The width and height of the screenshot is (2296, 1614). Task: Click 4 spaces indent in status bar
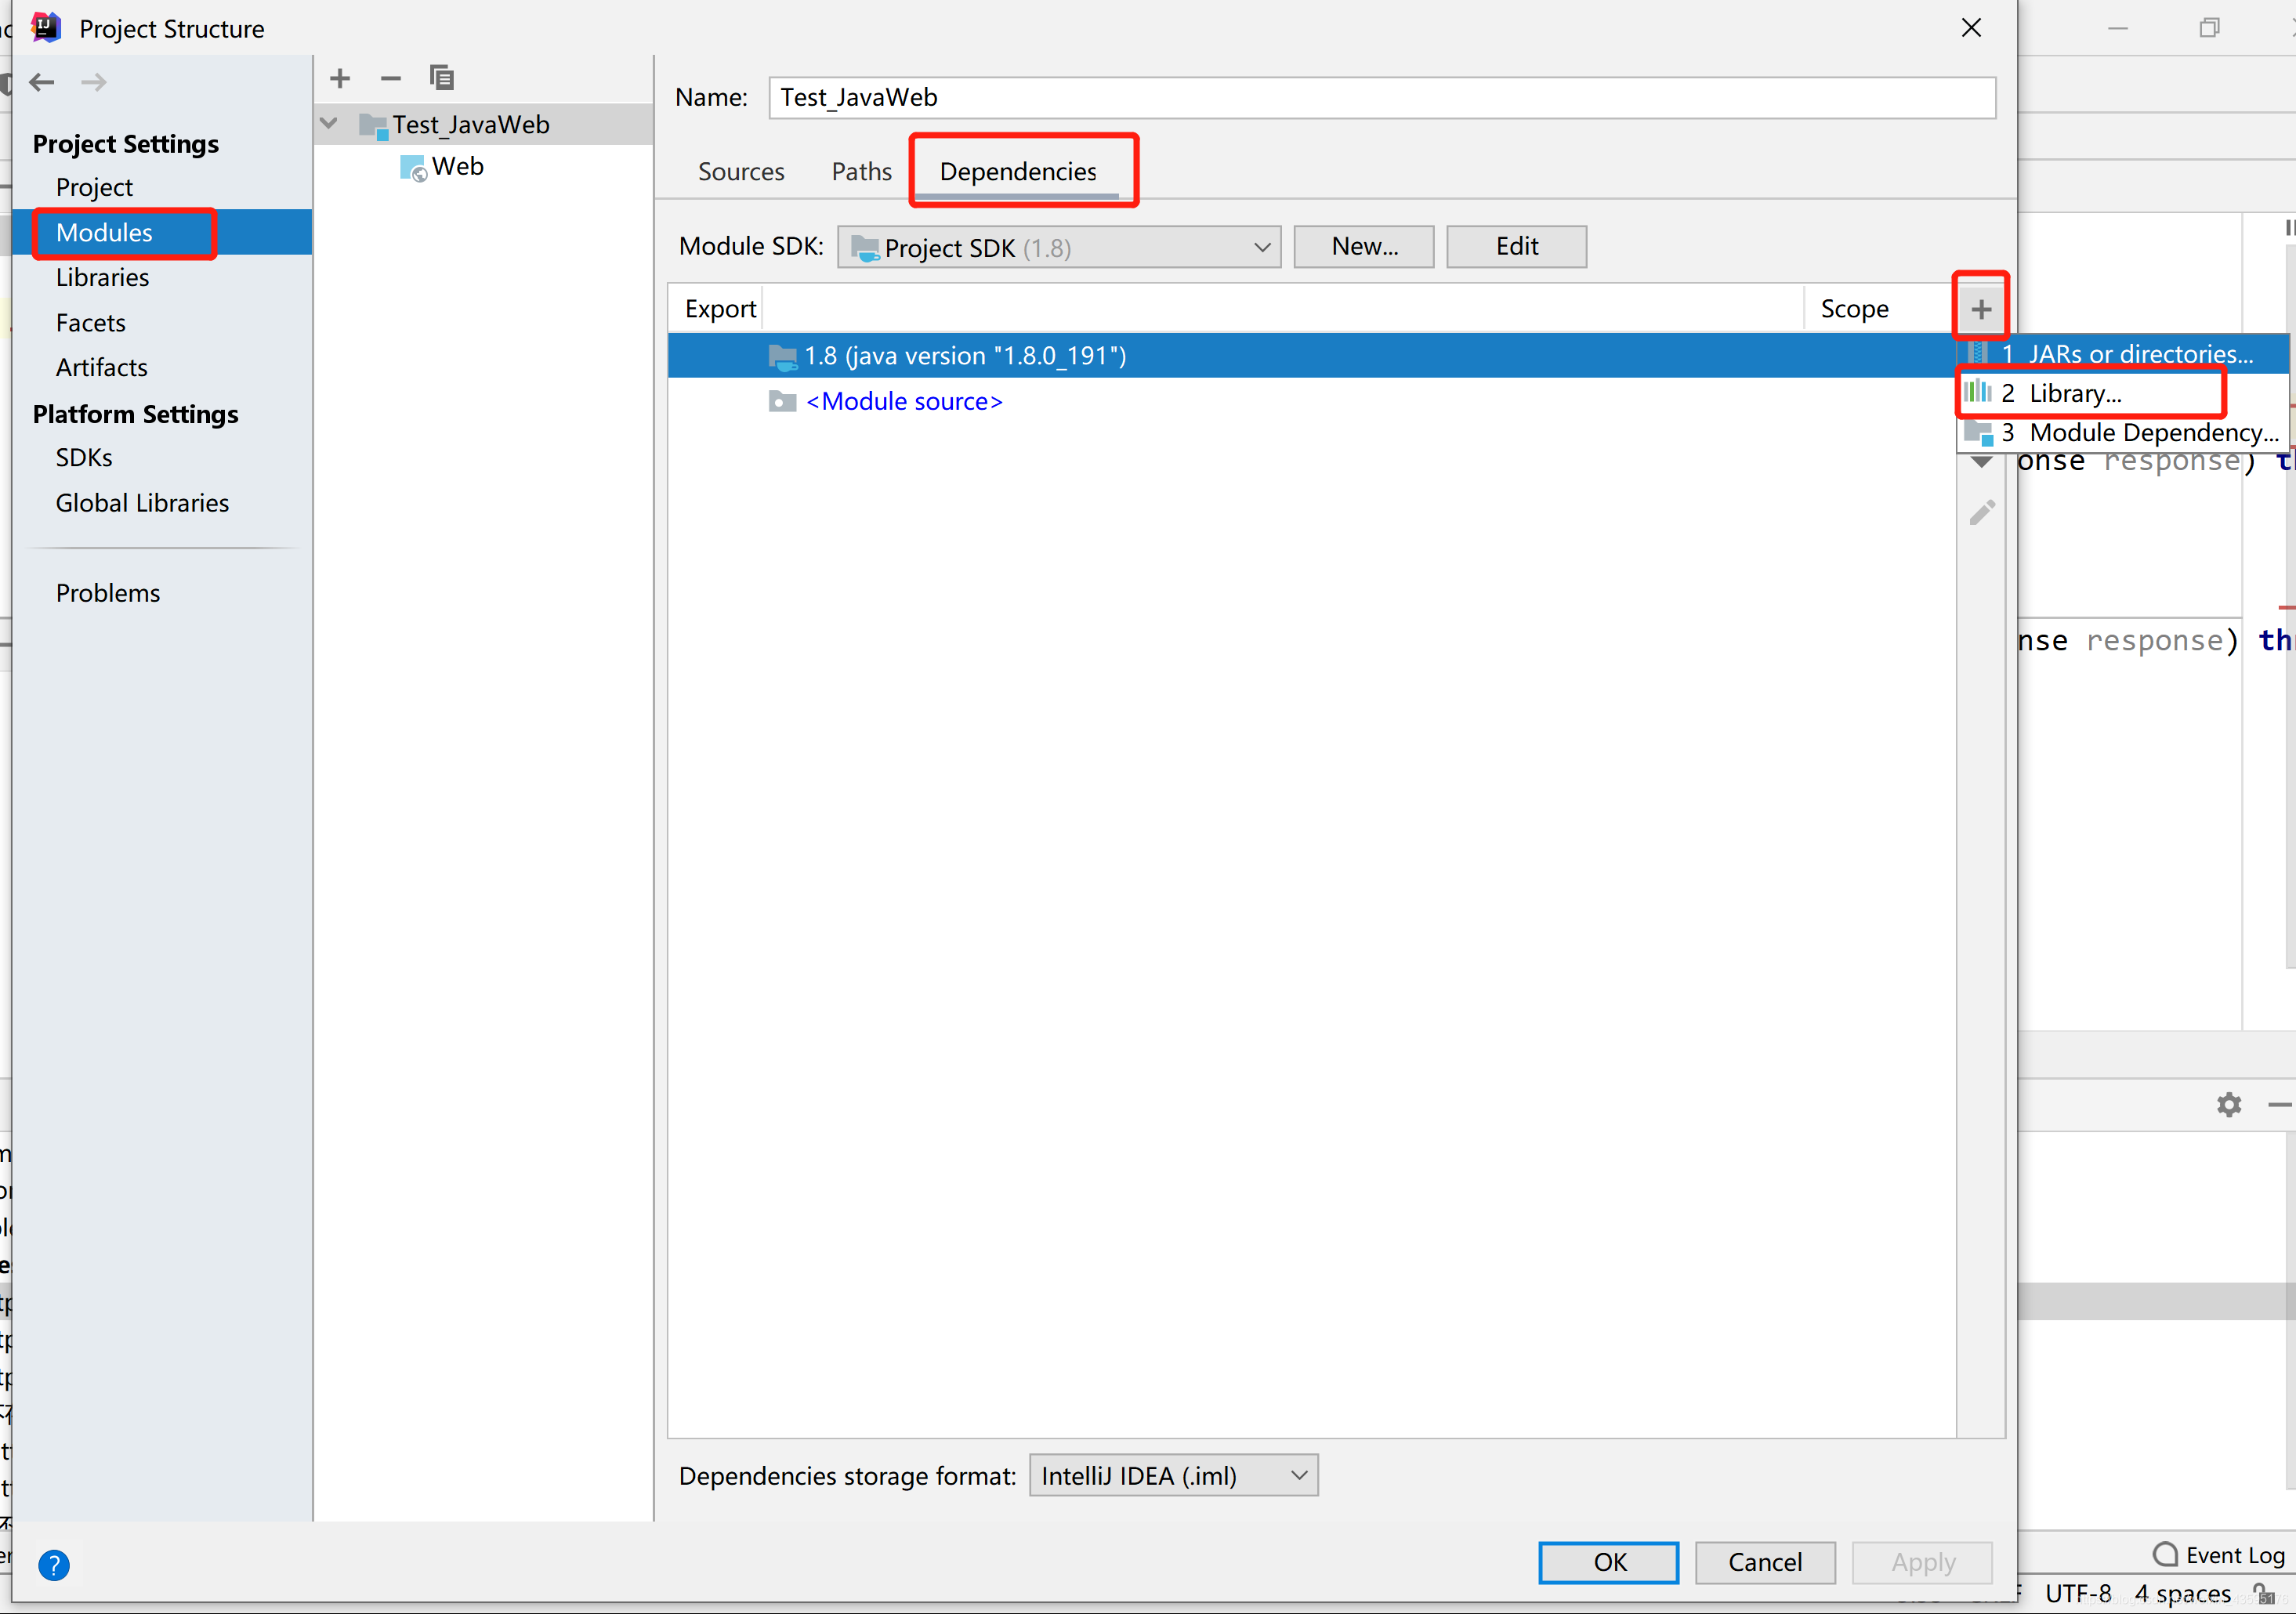[2182, 1592]
